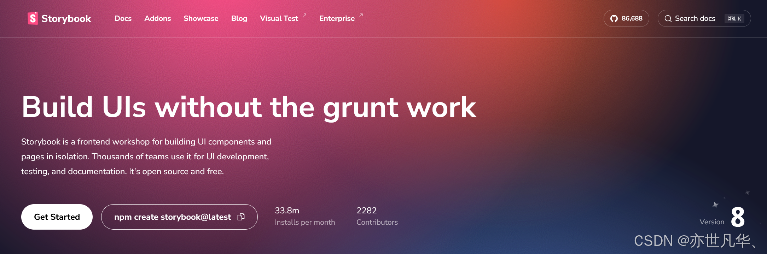Image resolution: width=767 pixels, height=254 pixels.
Task: Click the Storybook wordmark text
Action: pyautogui.click(x=66, y=19)
